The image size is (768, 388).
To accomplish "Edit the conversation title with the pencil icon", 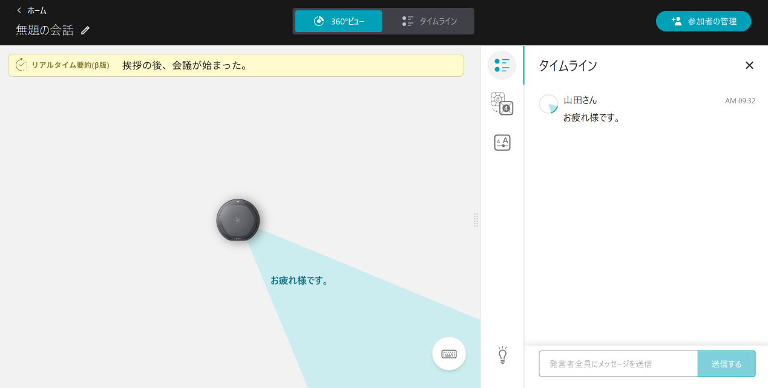I will (85, 30).
